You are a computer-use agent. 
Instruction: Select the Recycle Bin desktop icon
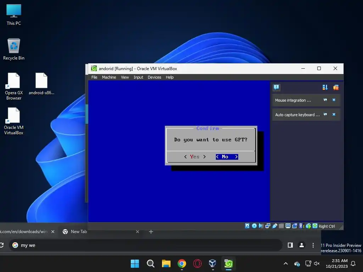click(14, 49)
